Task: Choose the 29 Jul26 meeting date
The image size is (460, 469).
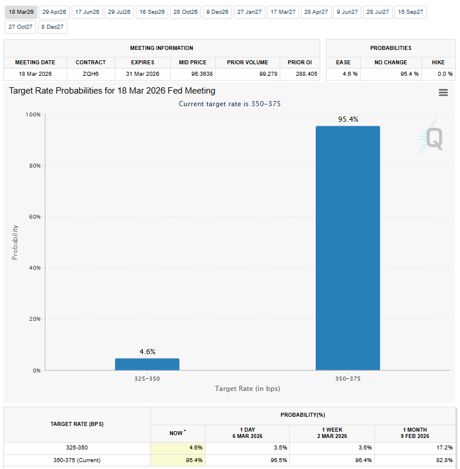Action: 119,11
